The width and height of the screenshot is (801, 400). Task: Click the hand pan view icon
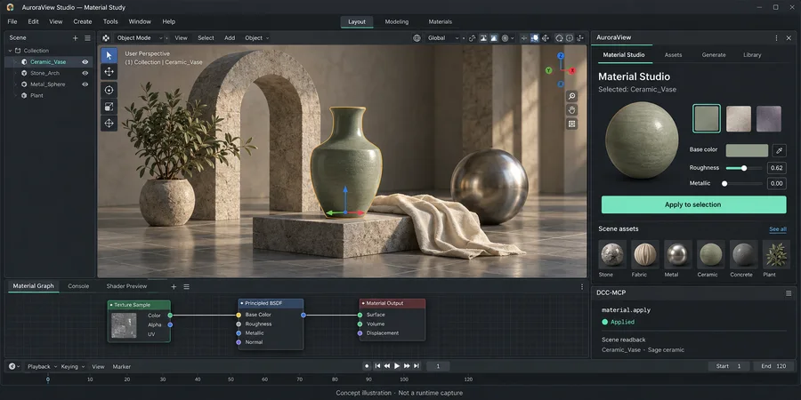571,109
